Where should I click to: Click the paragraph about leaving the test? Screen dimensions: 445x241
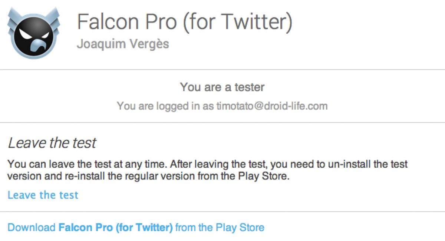(x=207, y=170)
